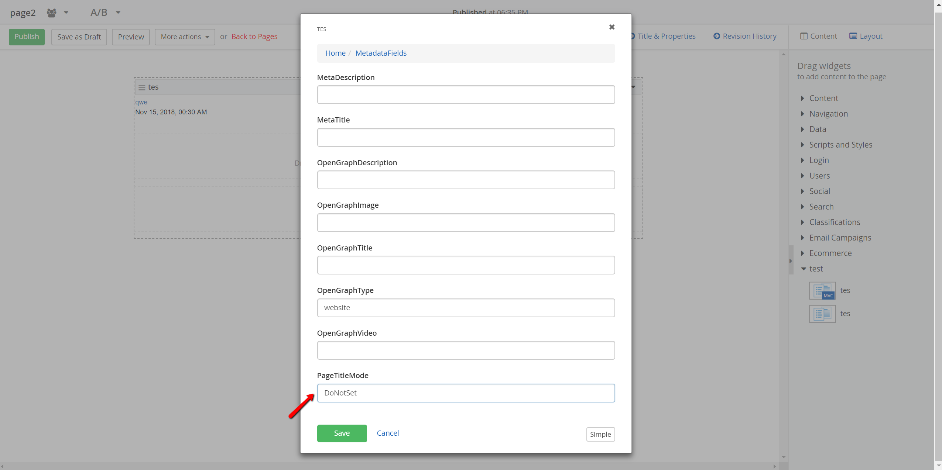Expand the A/B dropdown arrow
The width and height of the screenshot is (942, 470).
coord(118,13)
